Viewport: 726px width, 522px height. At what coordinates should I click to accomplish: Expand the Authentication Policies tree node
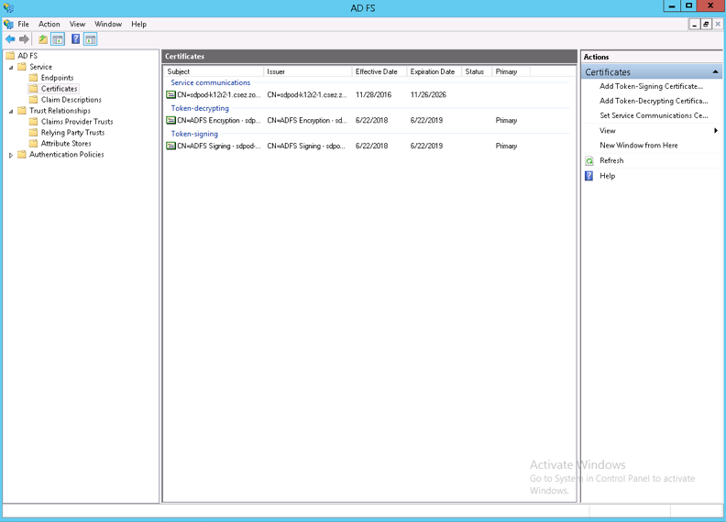(x=11, y=155)
